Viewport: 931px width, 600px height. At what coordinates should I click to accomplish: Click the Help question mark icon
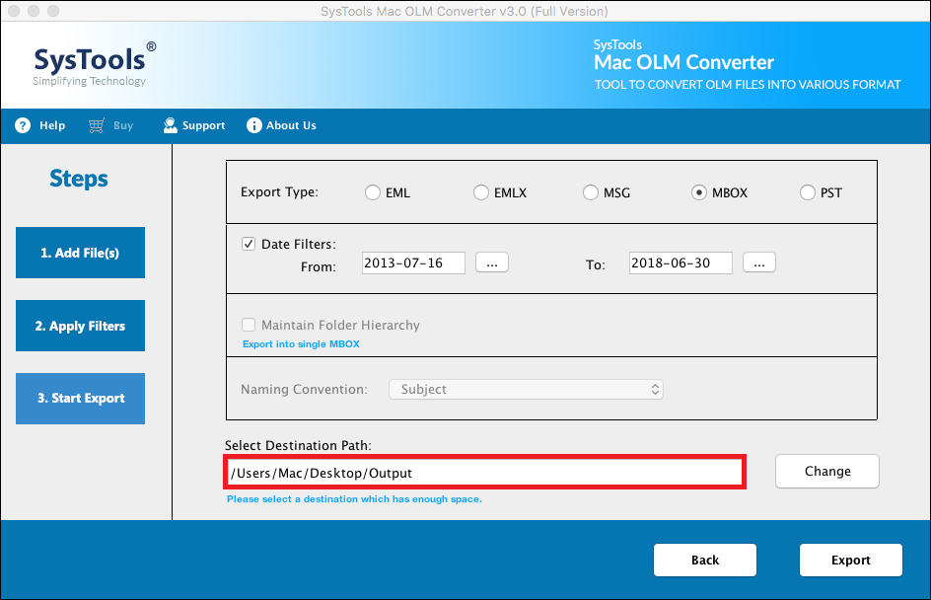point(23,125)
